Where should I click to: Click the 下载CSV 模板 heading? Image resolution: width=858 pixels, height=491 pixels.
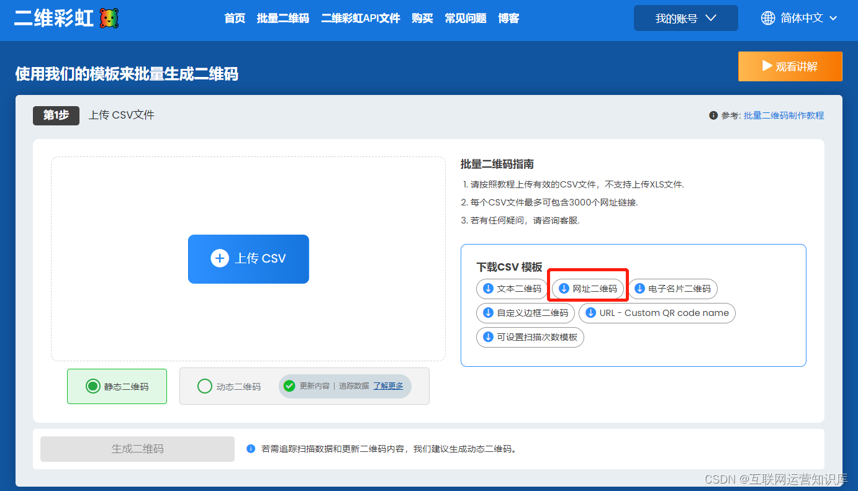point(510,267)
